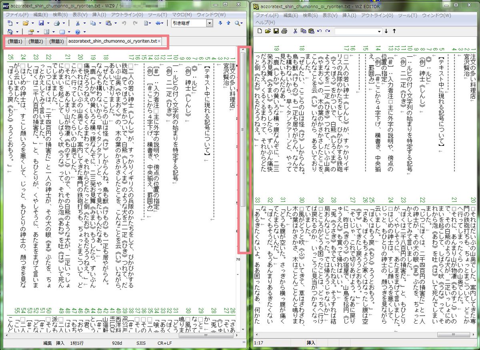Click the Print icon in WZ9 toolbar

point(57,23)
